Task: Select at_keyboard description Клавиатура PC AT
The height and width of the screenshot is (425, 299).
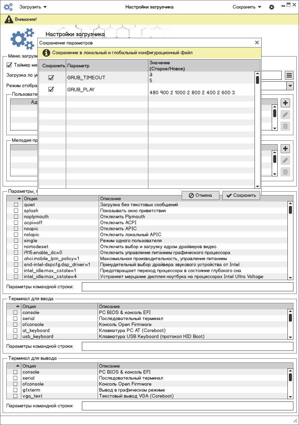Action: point(132,330)
